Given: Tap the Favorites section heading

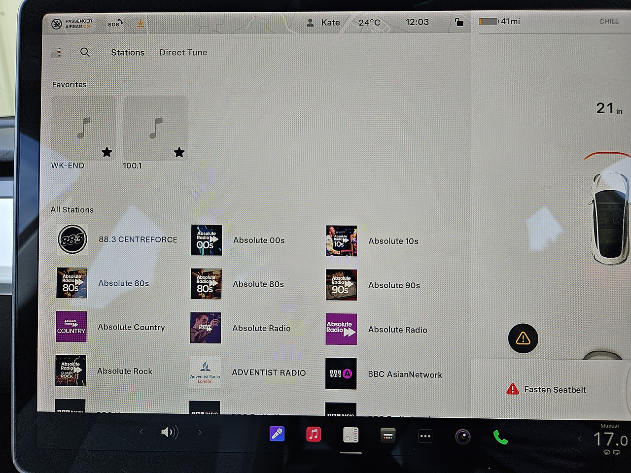Looking at the screenshot, I should click(x=69, y=84).
